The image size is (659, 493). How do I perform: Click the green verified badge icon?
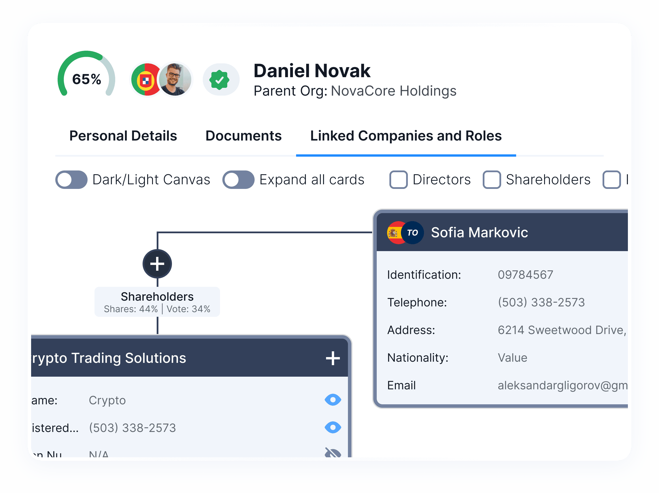(x=219, y=80)
